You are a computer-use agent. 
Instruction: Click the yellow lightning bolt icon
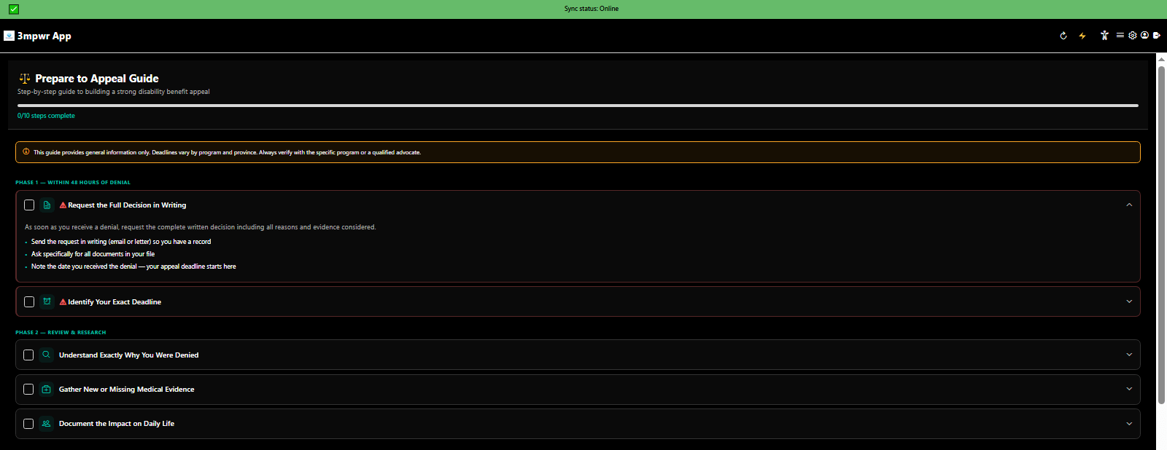tap(1082, 36)
